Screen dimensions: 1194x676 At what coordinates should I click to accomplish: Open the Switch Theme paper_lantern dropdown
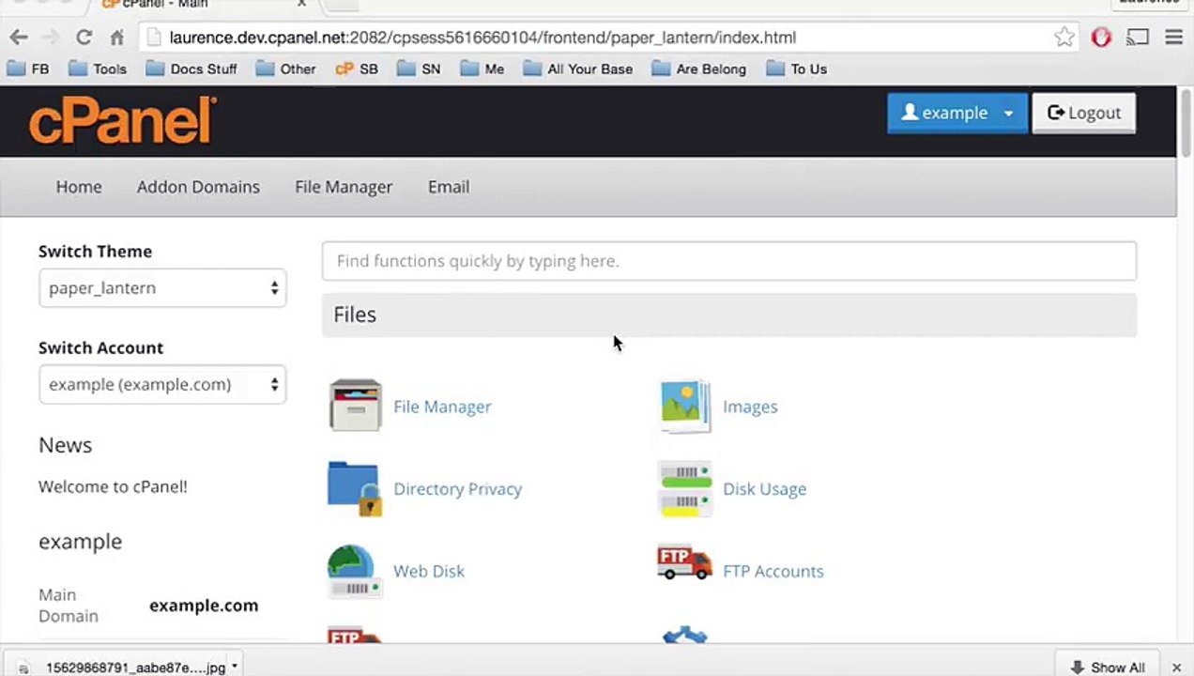click(x=162, y=288)
